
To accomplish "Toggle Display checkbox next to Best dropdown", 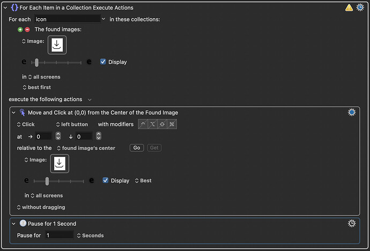I will pos(106,181).
